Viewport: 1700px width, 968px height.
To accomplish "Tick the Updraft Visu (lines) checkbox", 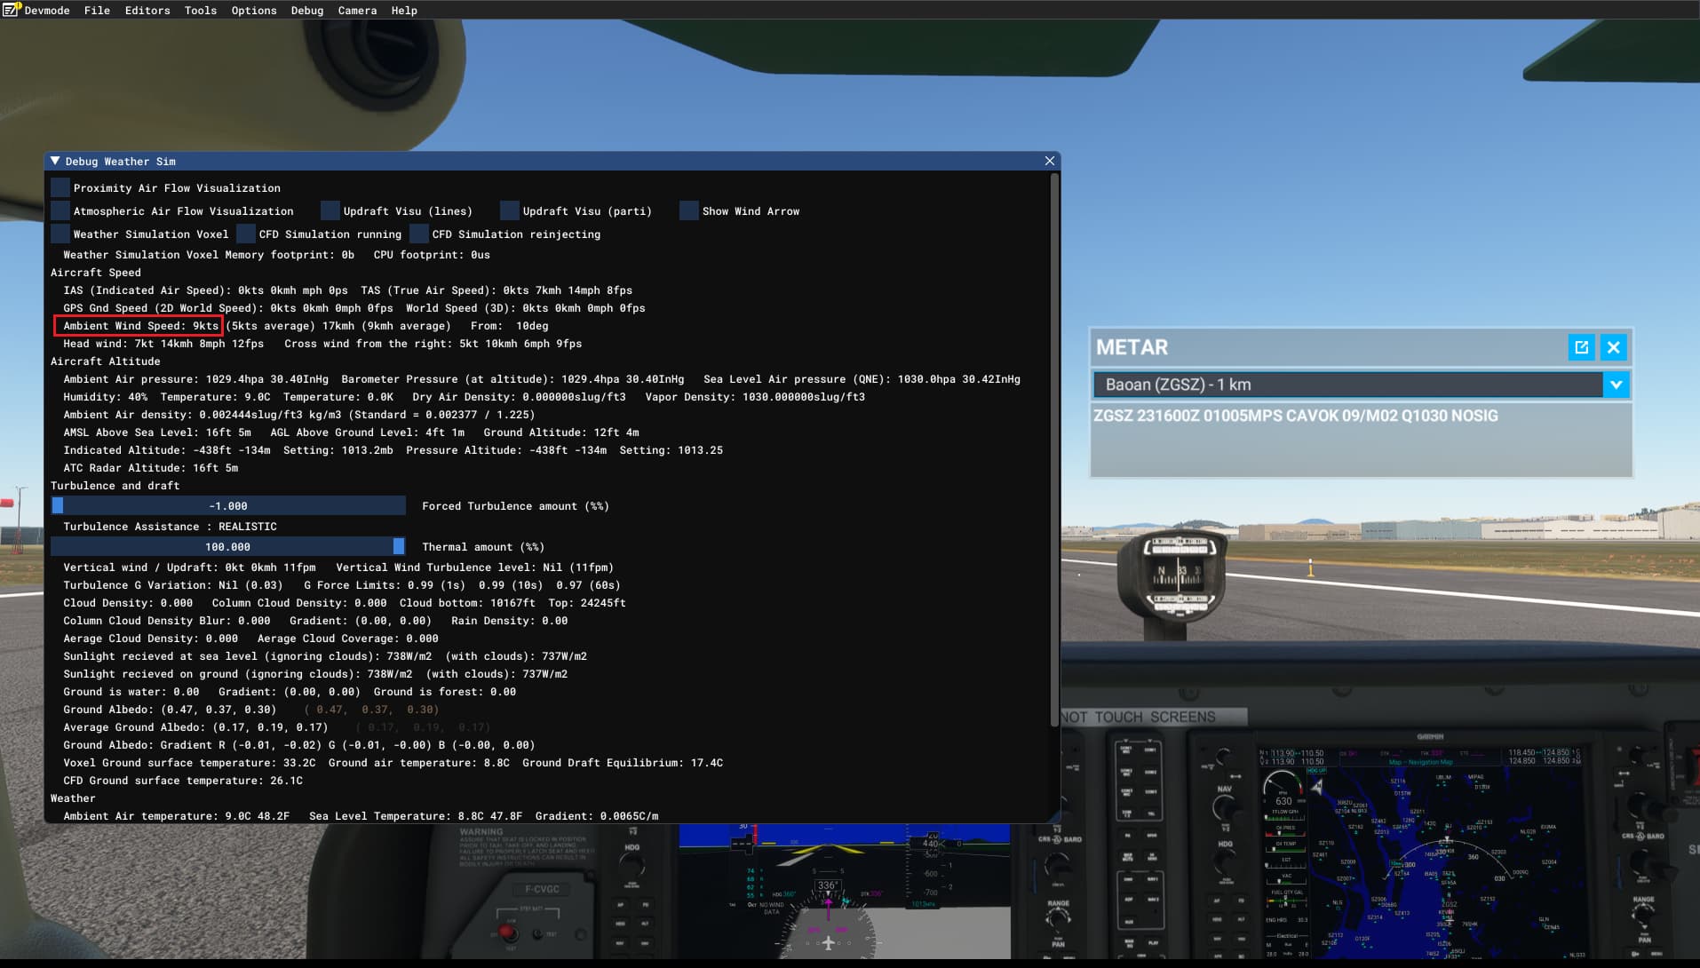I will coord(330,210).
